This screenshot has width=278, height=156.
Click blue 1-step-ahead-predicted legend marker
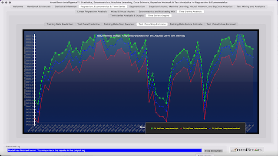pos(210,128)
